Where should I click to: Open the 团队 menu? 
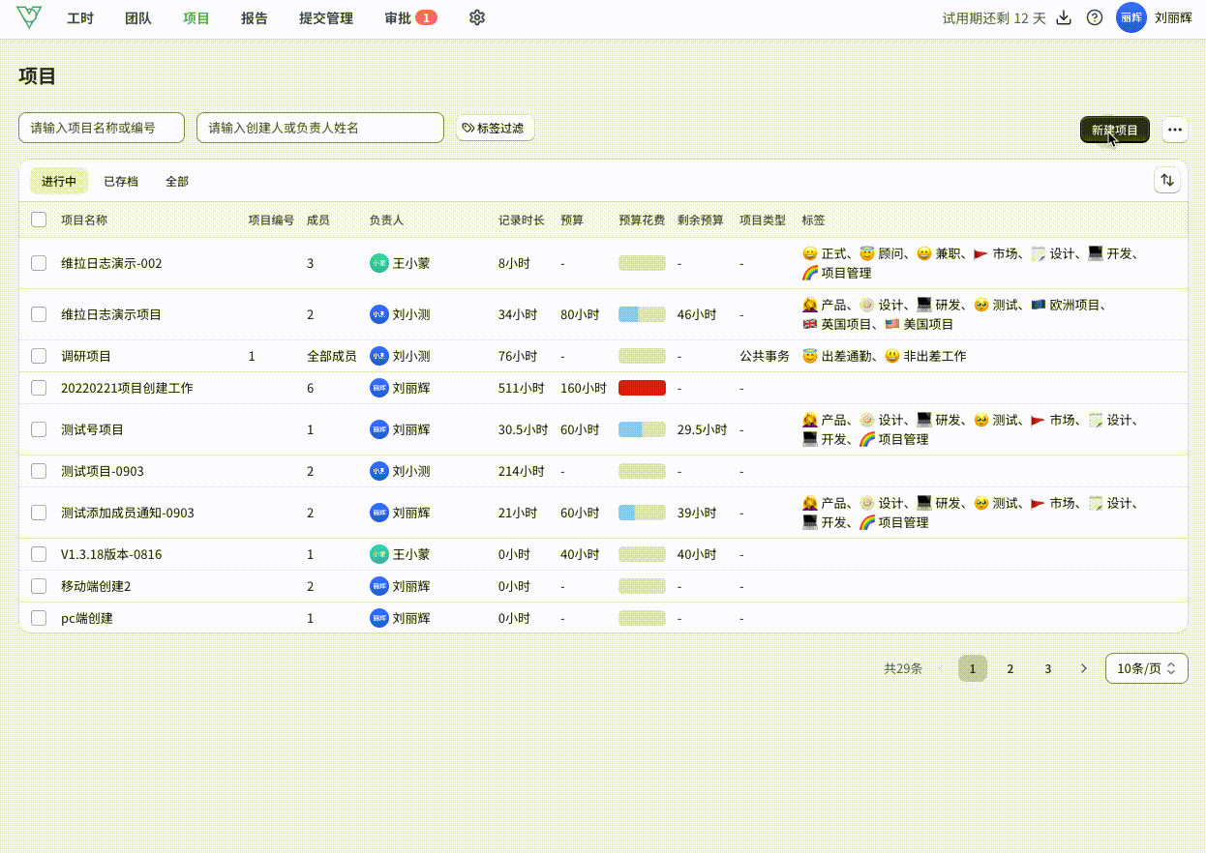[138, 17]
